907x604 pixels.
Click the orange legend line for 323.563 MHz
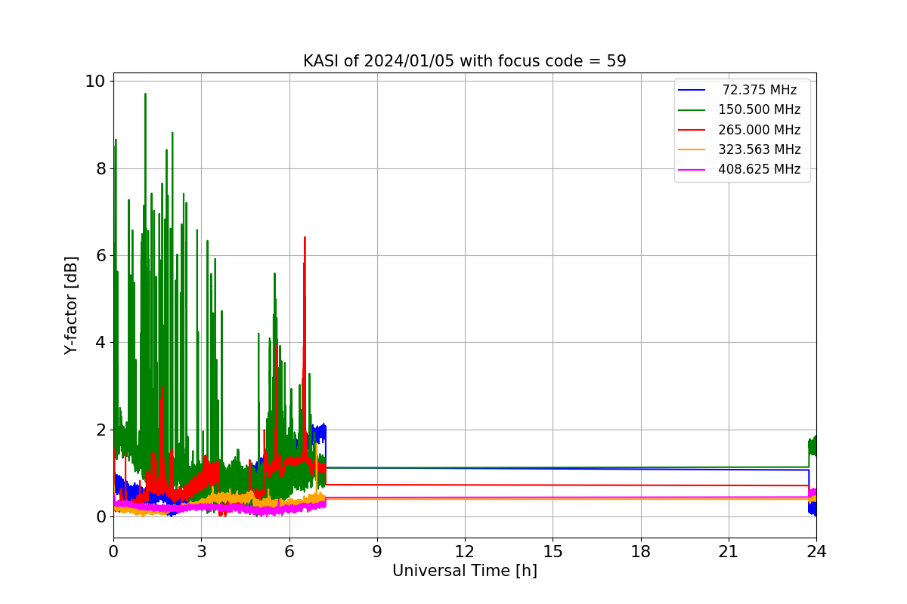coord(692,149)
